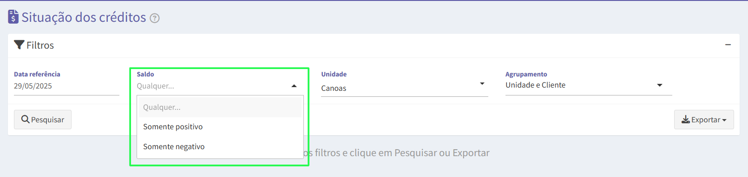This screenshot has width=748, height=177.
Task: Open the Unidade dropdown arrow
Action: (482, 84)
